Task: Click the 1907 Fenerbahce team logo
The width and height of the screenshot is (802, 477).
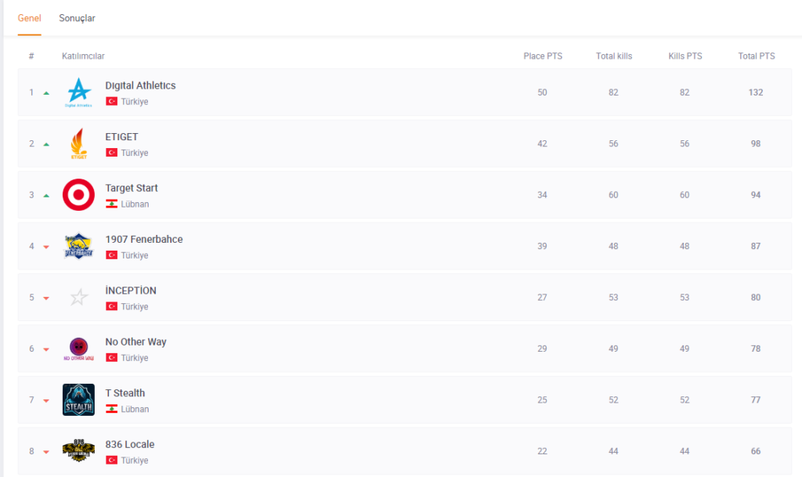Action: point(78,246)
